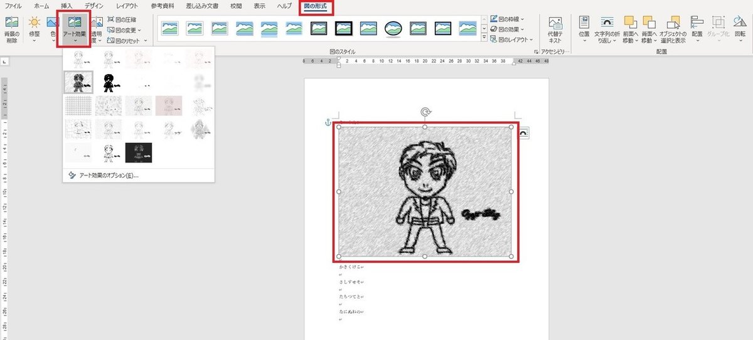This screenshot has width=753, height=340.
Task: Click the text line かきくけこ
Action: click(x=350, y=267)
